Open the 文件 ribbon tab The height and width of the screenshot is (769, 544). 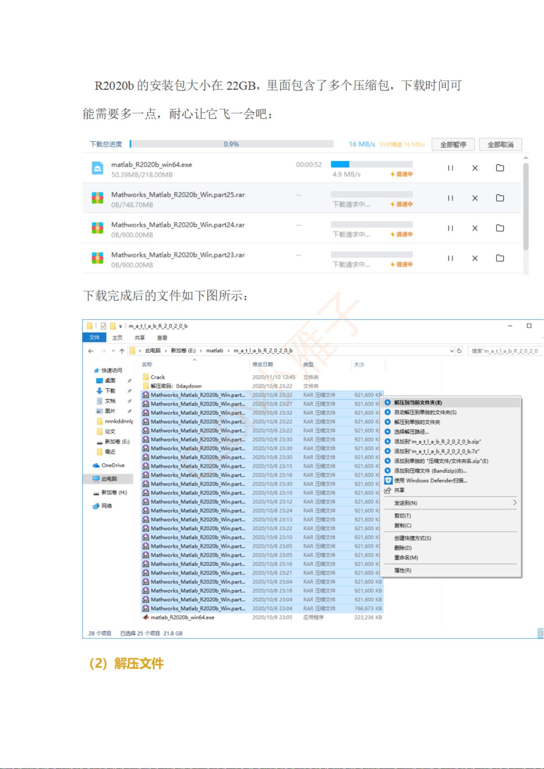[x=95, y=337]
